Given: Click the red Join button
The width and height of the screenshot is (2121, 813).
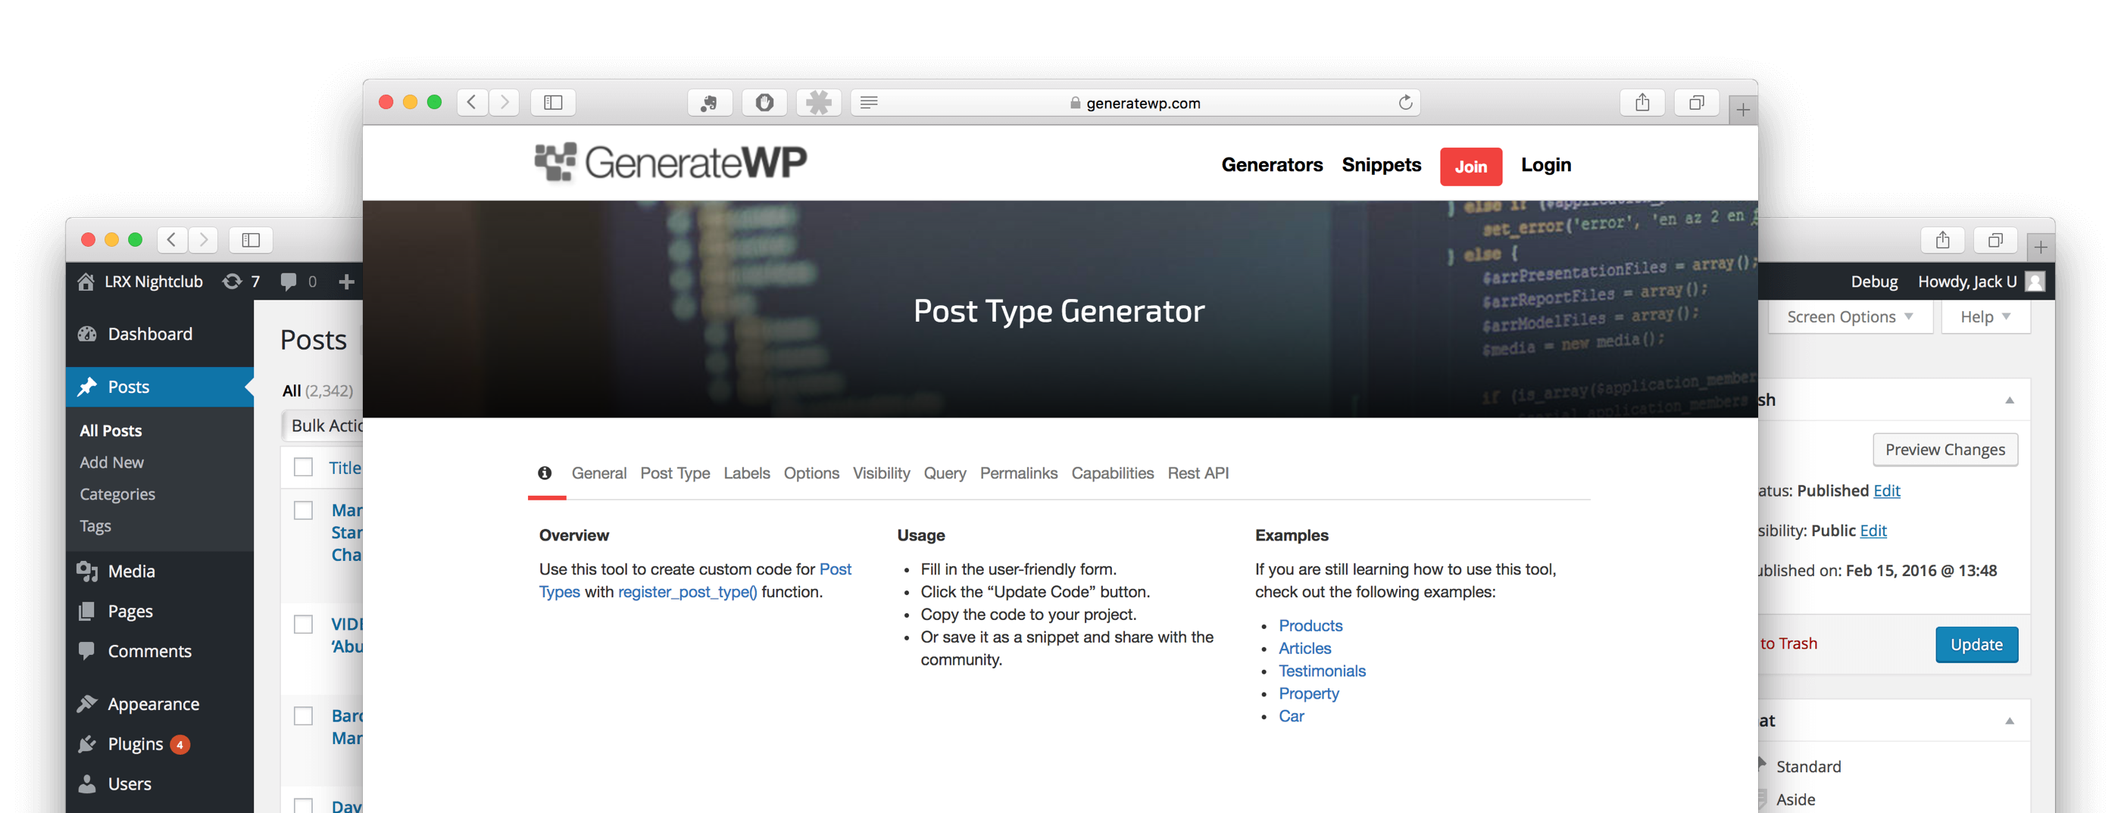Looking at the screenshot, I should coord(1470,167).
